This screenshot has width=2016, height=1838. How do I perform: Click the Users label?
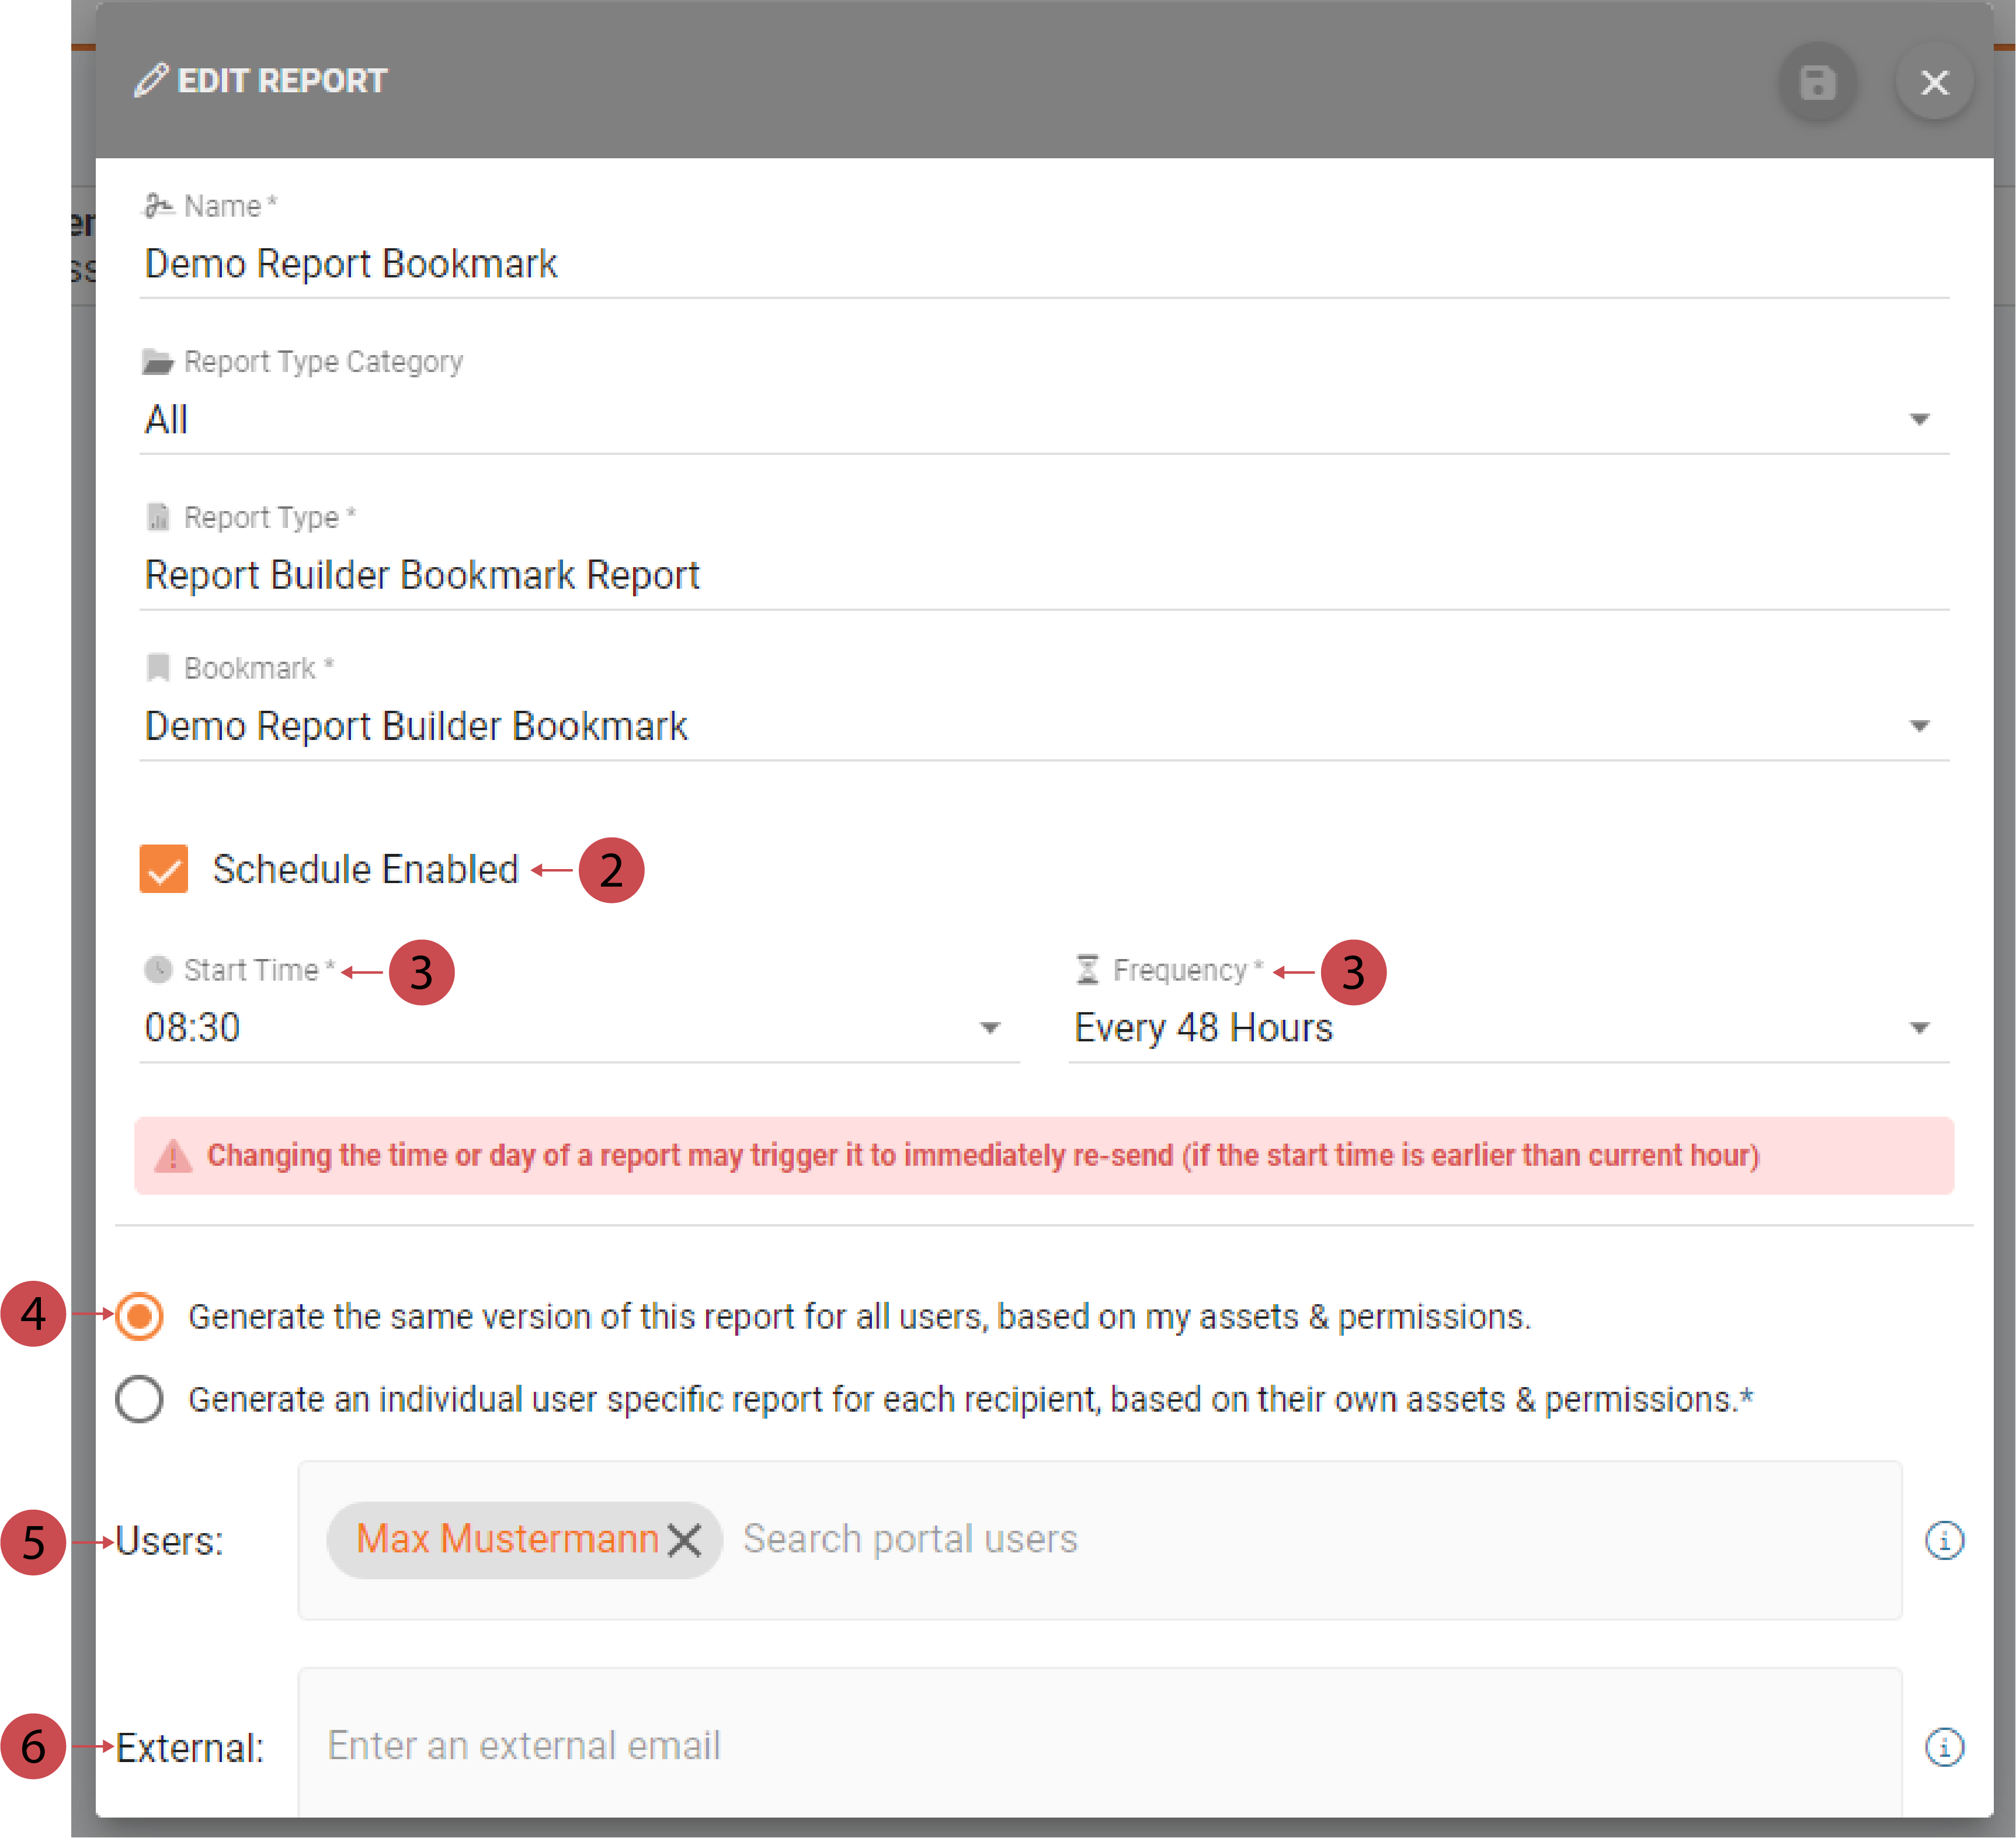coord(170,1540)
